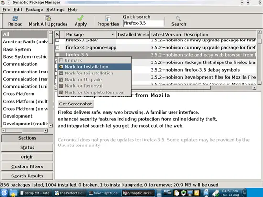Open the KDE application launcher icon
263x197 pixels.
[4, 193]
